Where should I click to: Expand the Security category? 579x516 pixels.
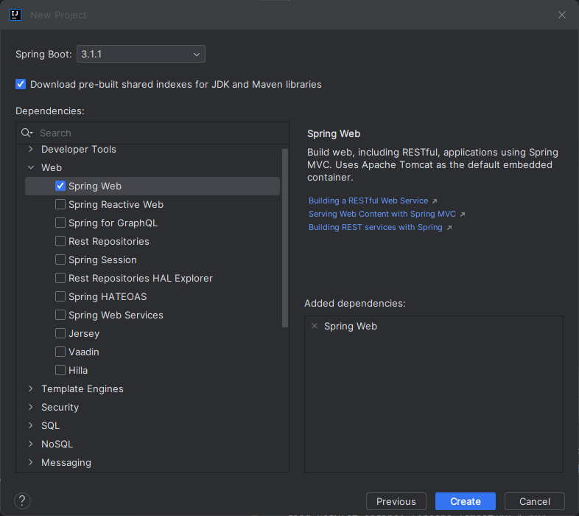tap(31, 407)
